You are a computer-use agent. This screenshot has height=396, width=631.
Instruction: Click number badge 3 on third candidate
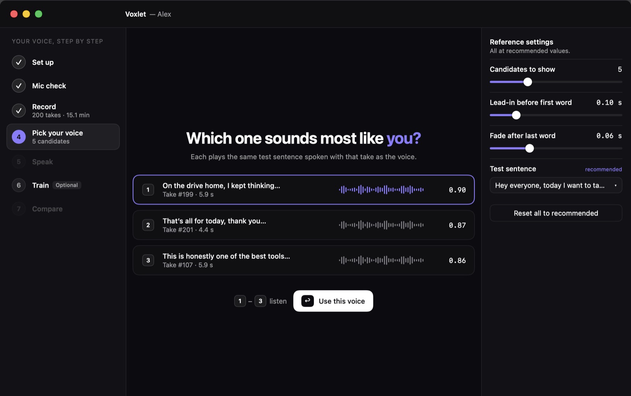[148, 261]
